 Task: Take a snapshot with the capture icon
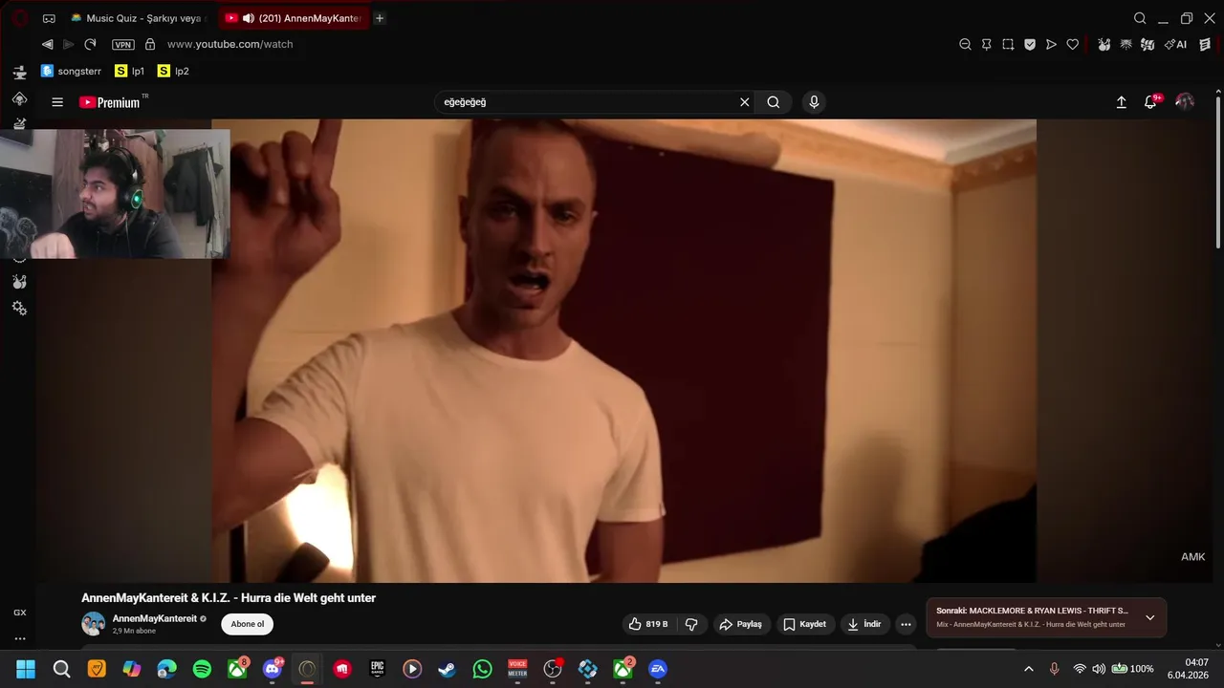point(1008,44)
